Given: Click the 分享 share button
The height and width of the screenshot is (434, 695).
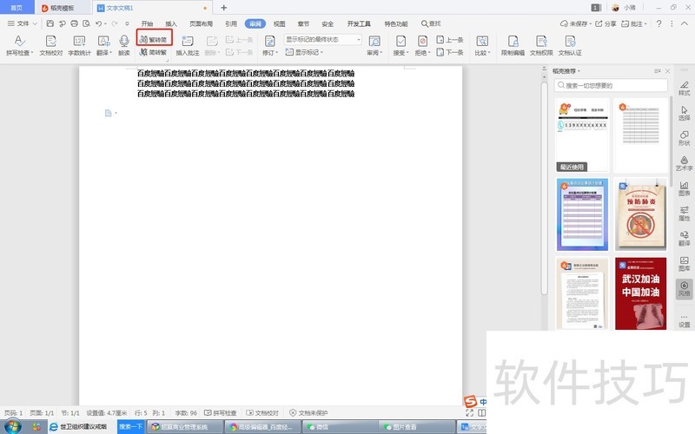Looking at the screenshot, I should click(x=606, y=23).
